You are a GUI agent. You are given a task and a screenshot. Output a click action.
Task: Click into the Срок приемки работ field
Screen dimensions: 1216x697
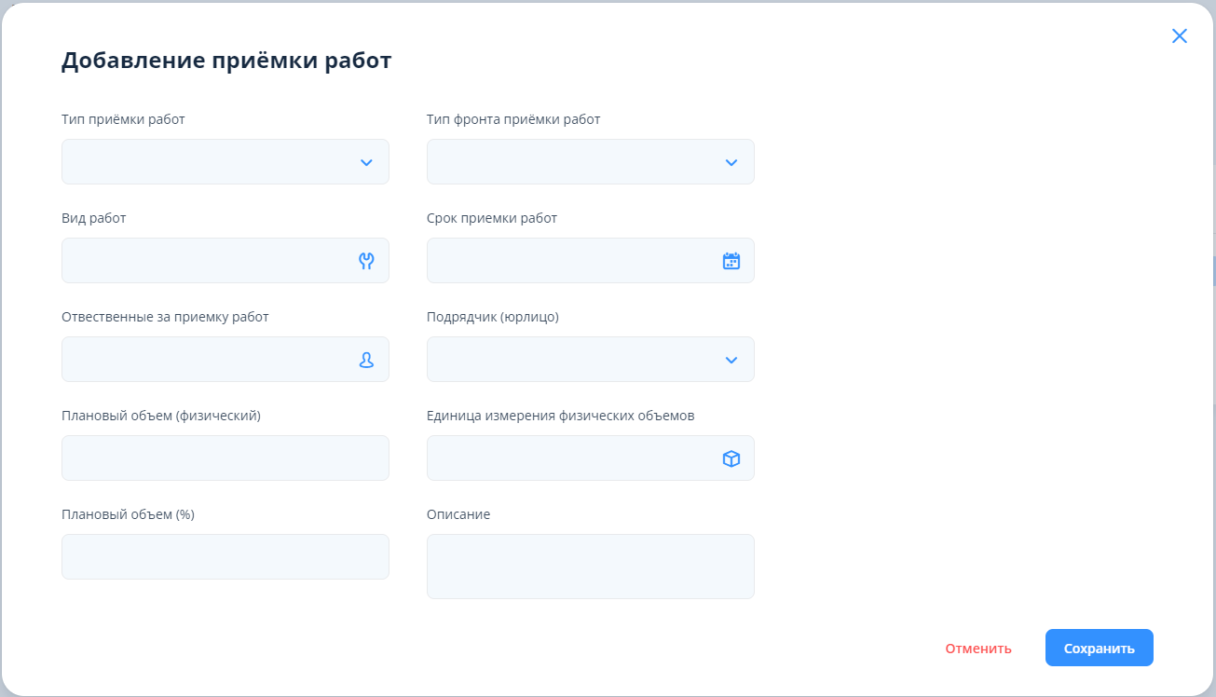[570, 261]
